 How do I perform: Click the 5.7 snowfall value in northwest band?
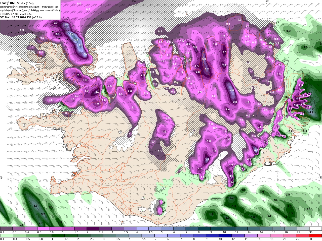(x=81, y=45)
